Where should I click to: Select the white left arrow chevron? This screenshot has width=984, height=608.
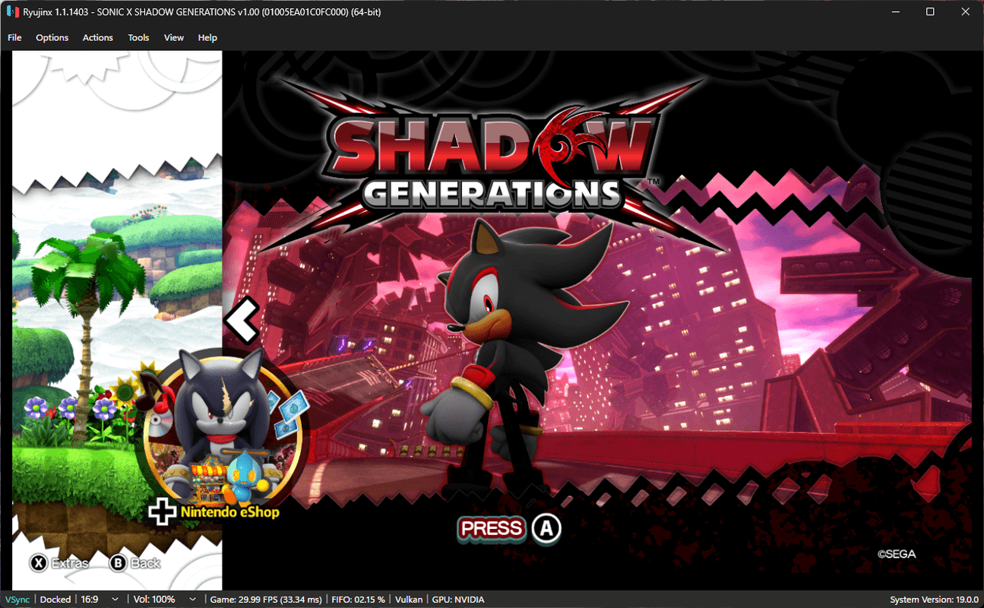(242, 319)
